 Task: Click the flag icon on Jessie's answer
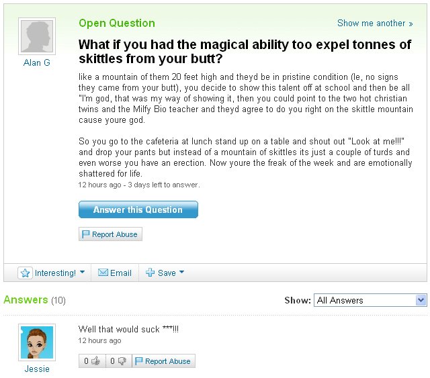pos(139,361)
